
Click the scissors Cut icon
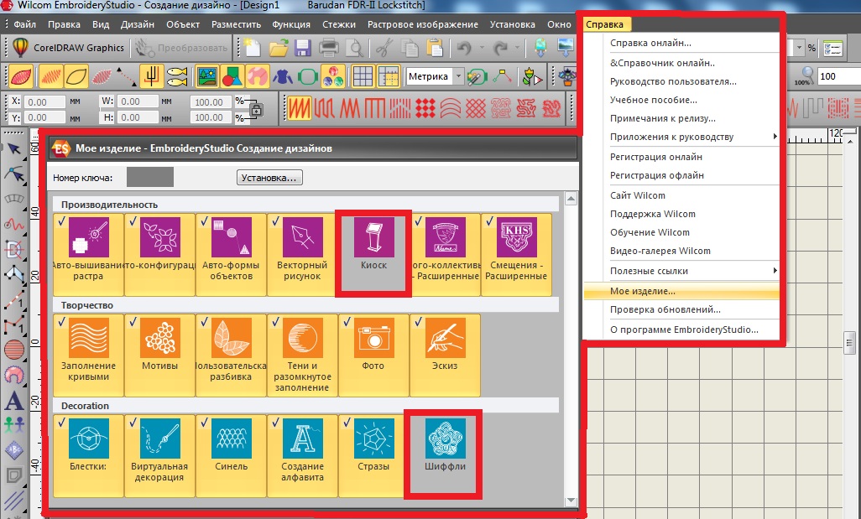tap(384, 48)
